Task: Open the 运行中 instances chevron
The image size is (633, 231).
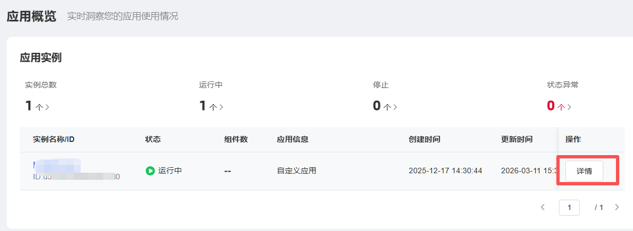Action: 221,107
